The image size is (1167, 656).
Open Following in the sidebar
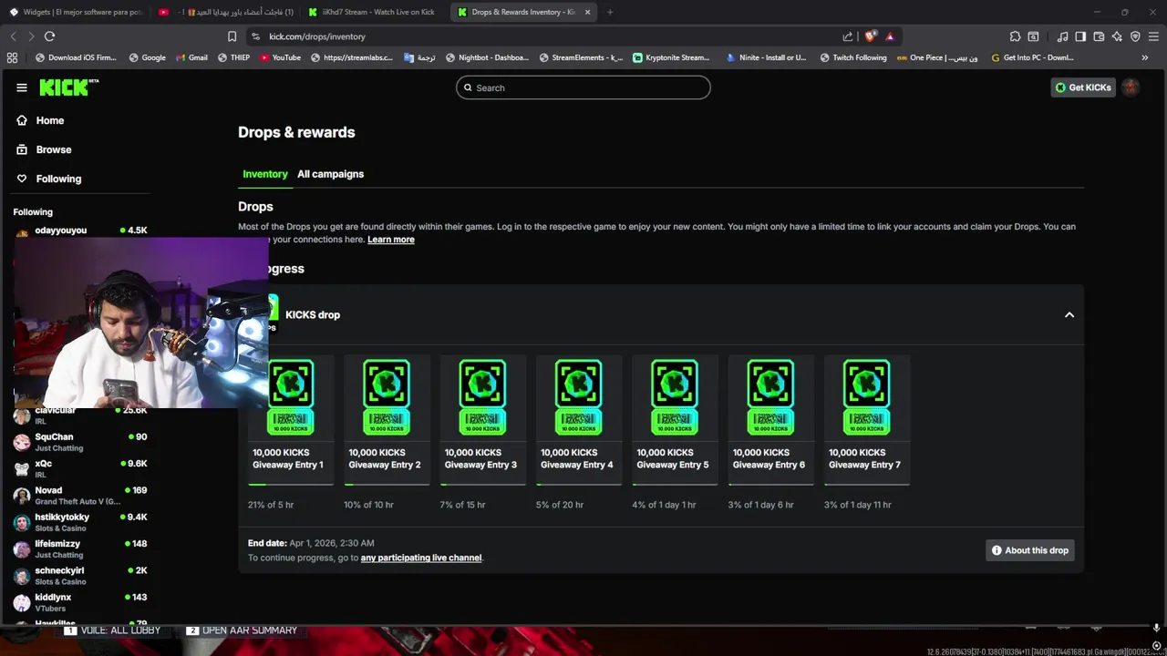click(x=58, y=179)
